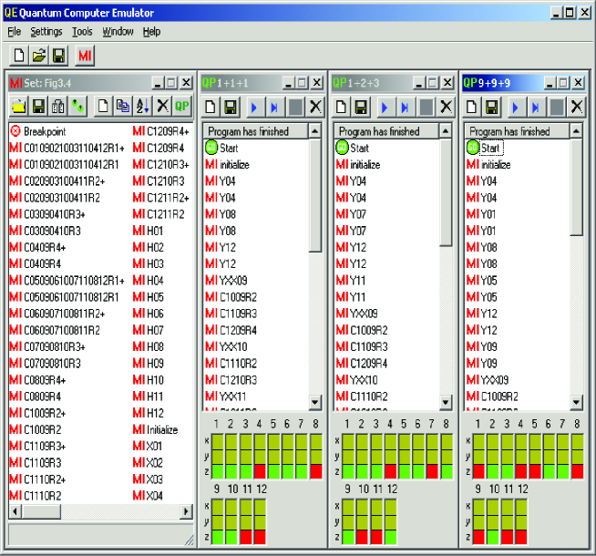
Task: Run the QP 1+1+1 program with the play button
Action: coord(254,108)
